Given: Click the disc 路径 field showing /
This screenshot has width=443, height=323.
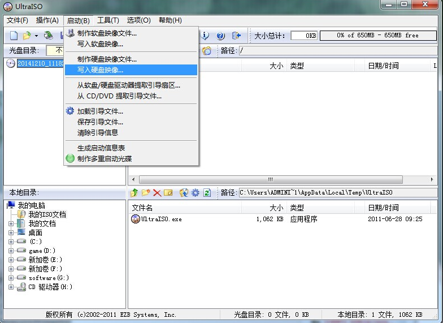Looking at the screenshot, I should click(x=338, y=51).
